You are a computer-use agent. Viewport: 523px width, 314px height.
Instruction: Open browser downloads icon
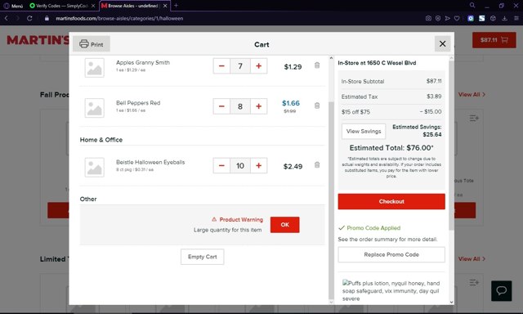coord(504,18)
